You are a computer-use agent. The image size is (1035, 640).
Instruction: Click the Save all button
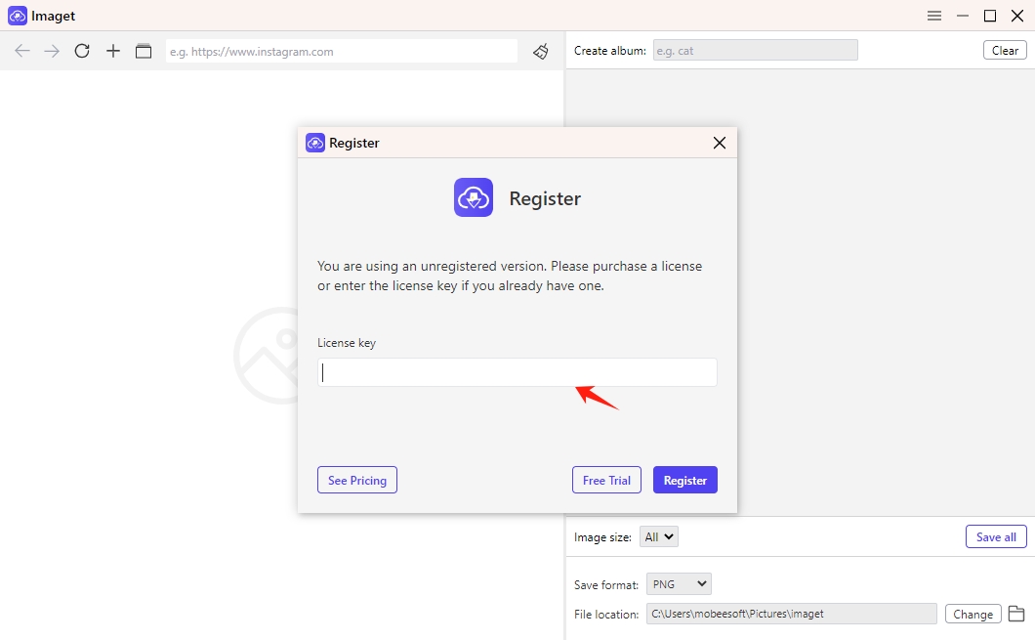click(x=996, y=537)
